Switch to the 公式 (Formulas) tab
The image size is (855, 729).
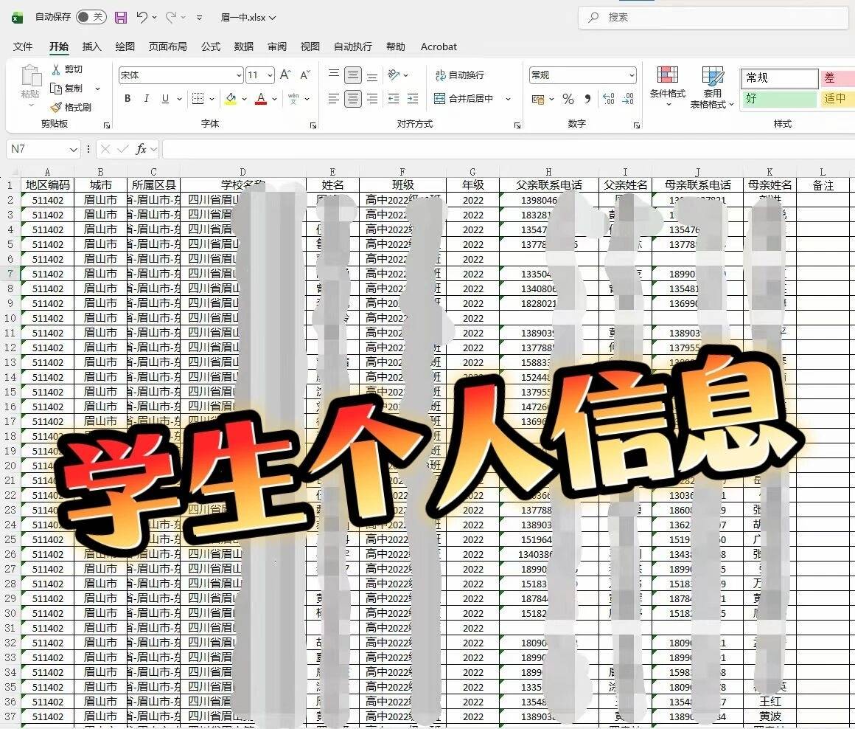211,47
